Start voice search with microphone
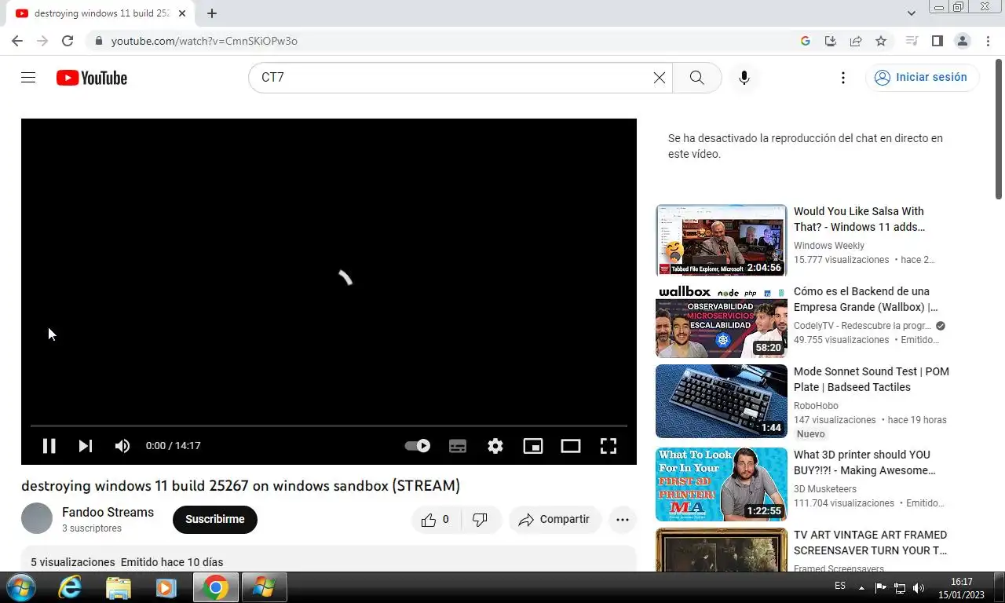This screenshot has width=1005, height=603. [744, 78]
